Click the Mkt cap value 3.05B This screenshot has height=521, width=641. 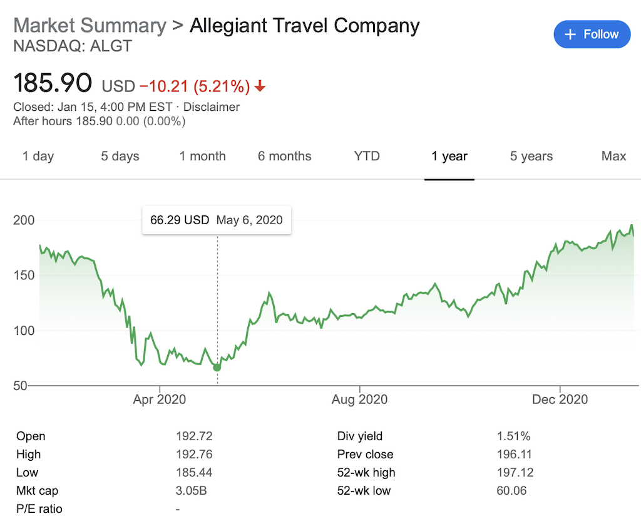tap(191, 491)
